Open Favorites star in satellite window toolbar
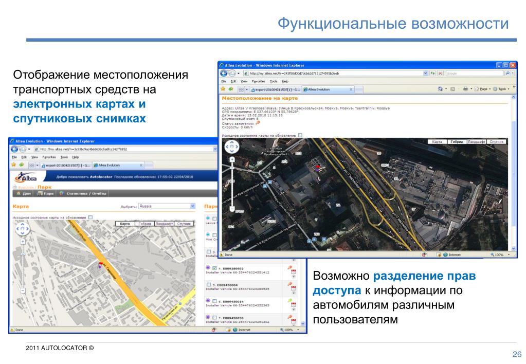 [223, 89]
